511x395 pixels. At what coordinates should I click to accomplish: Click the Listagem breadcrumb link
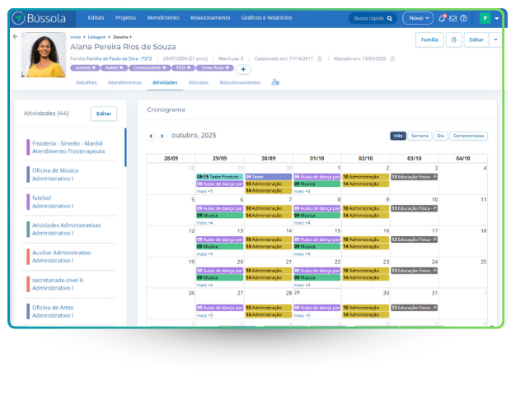pos(96,37)
